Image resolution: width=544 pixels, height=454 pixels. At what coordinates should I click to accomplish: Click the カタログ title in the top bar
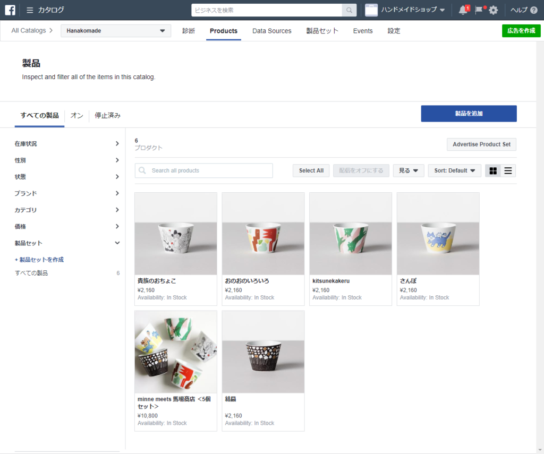[51, 10]
